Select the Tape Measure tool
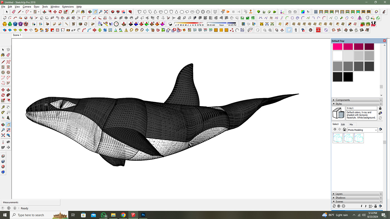The width and height of the screenshot is (390, 219). point(3,107)
